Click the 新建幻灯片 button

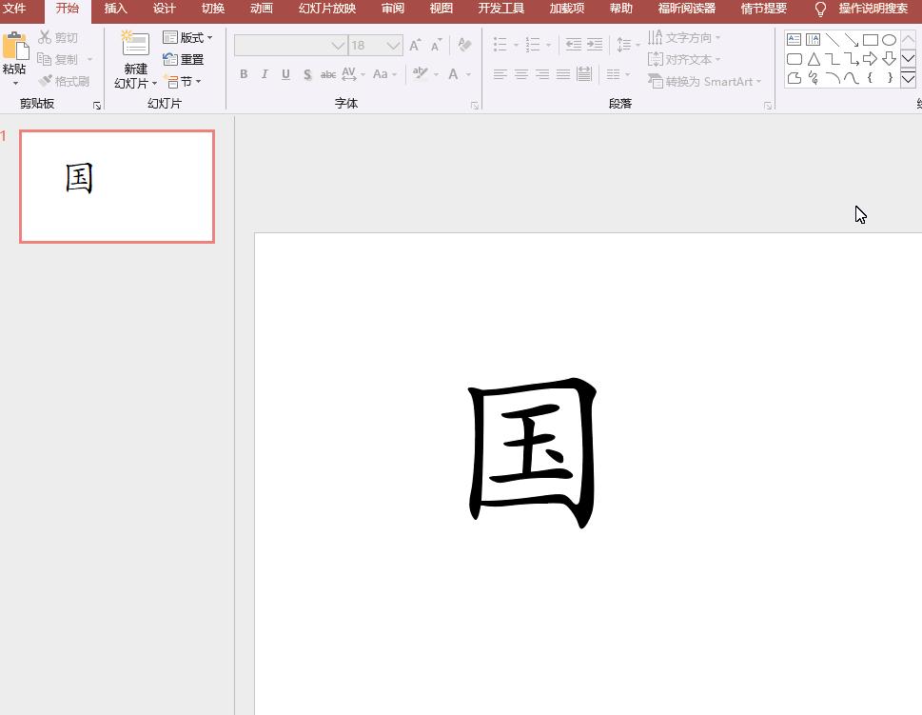[x=134, y=60]
